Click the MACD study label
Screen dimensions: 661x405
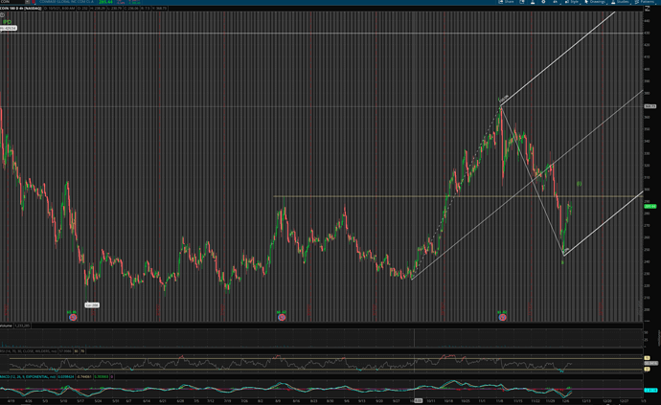click(28, 377)
